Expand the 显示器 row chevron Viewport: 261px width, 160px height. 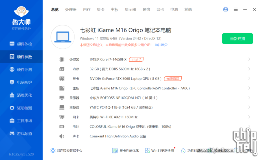coord(249,98)
